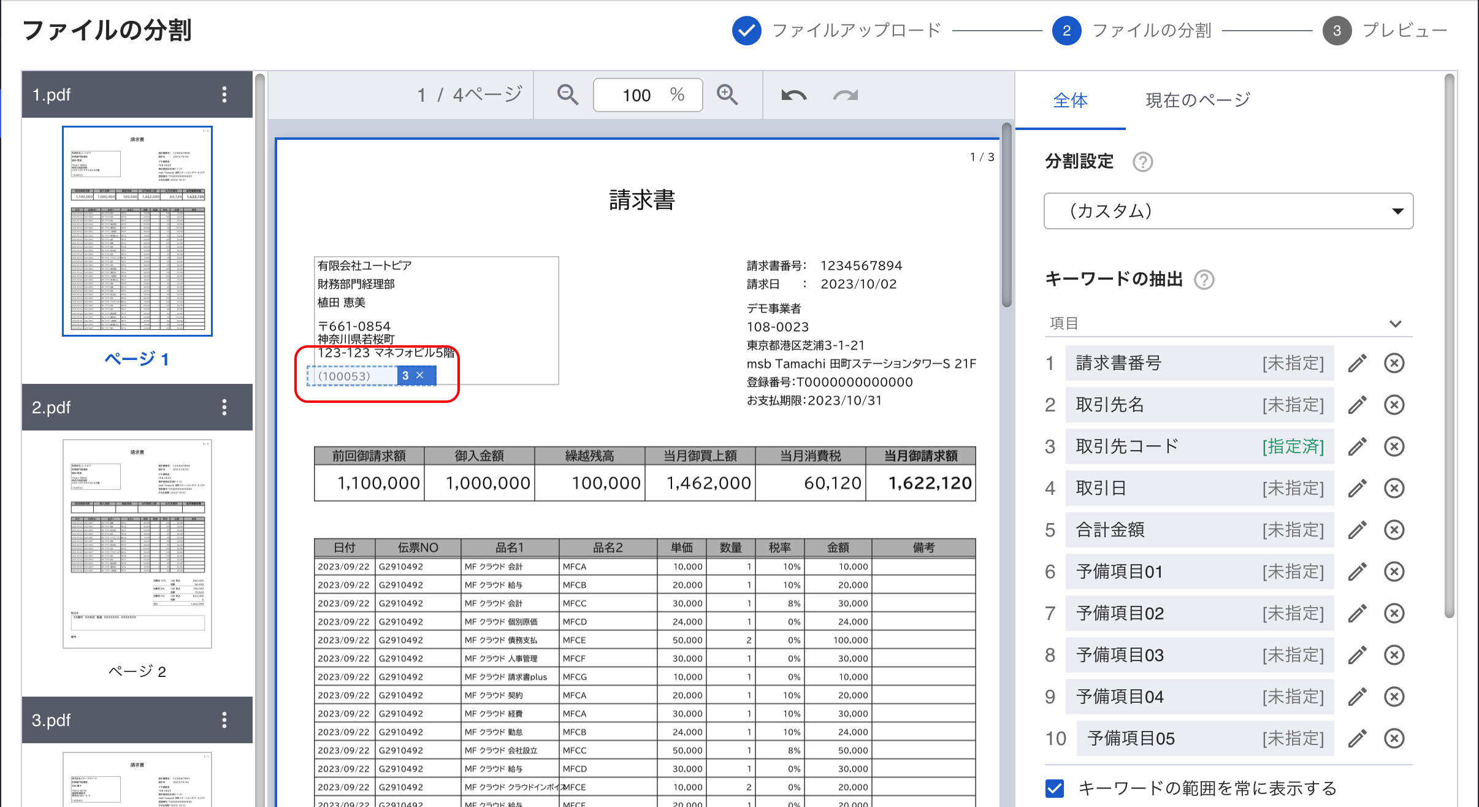
Task: Click the zoom percentage input field
Action: (638, 95)
